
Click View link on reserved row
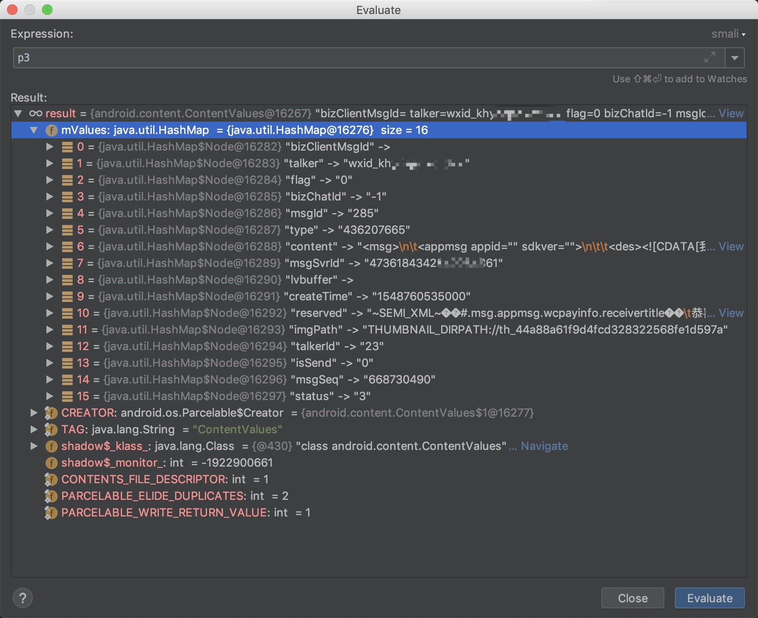click(x=731, y=313)
